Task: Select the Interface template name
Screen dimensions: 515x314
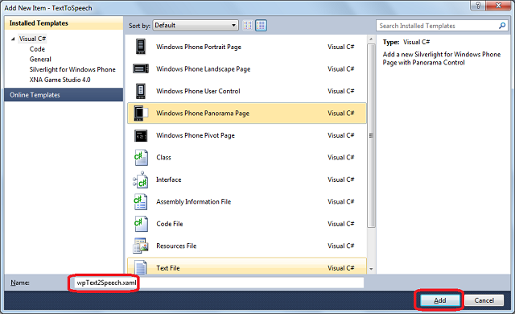Action: tap(168, 180)
